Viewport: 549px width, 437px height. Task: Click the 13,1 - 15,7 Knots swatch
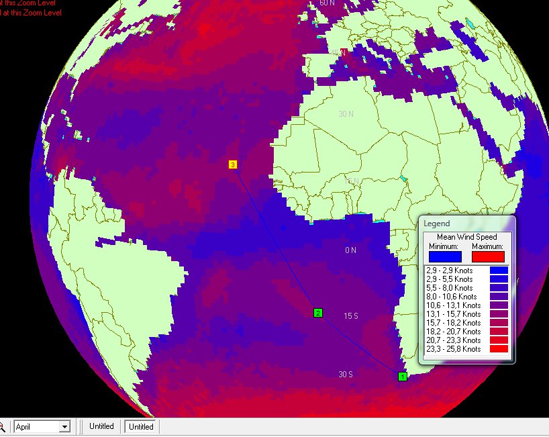pyautogui.click(x=499, y=314)
